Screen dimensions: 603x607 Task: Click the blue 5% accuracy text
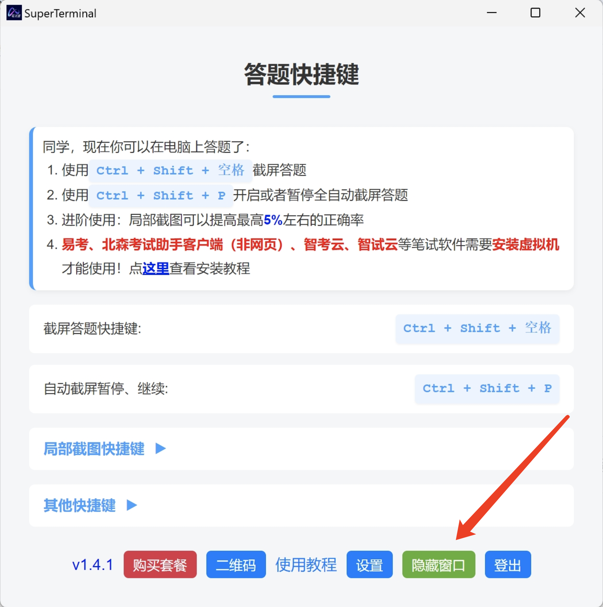pyautogui.click(x=273, y=220)
